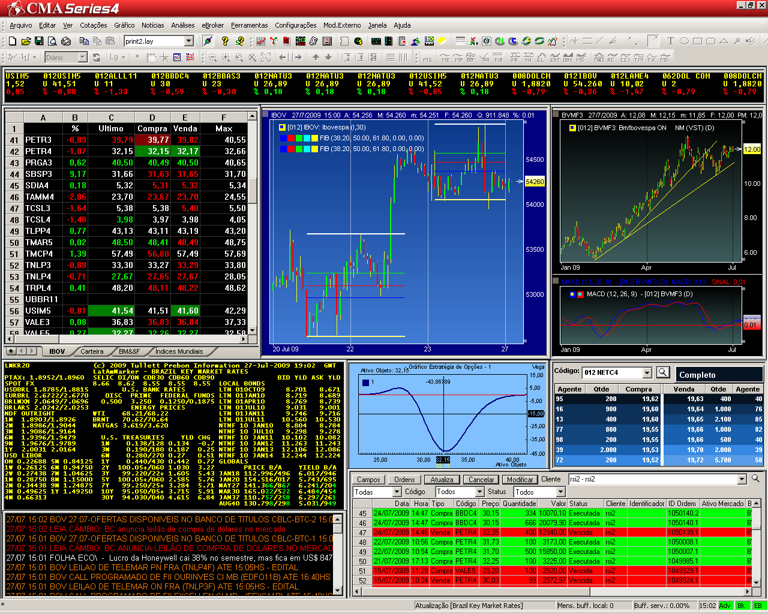
Task: Open the Diário period dropdown
Action: [82, 58]
